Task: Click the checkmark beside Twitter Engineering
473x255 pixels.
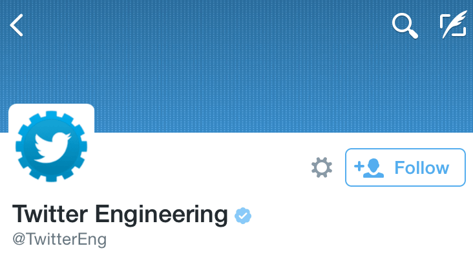Action: pyautogui.click(x=243, y=216)
